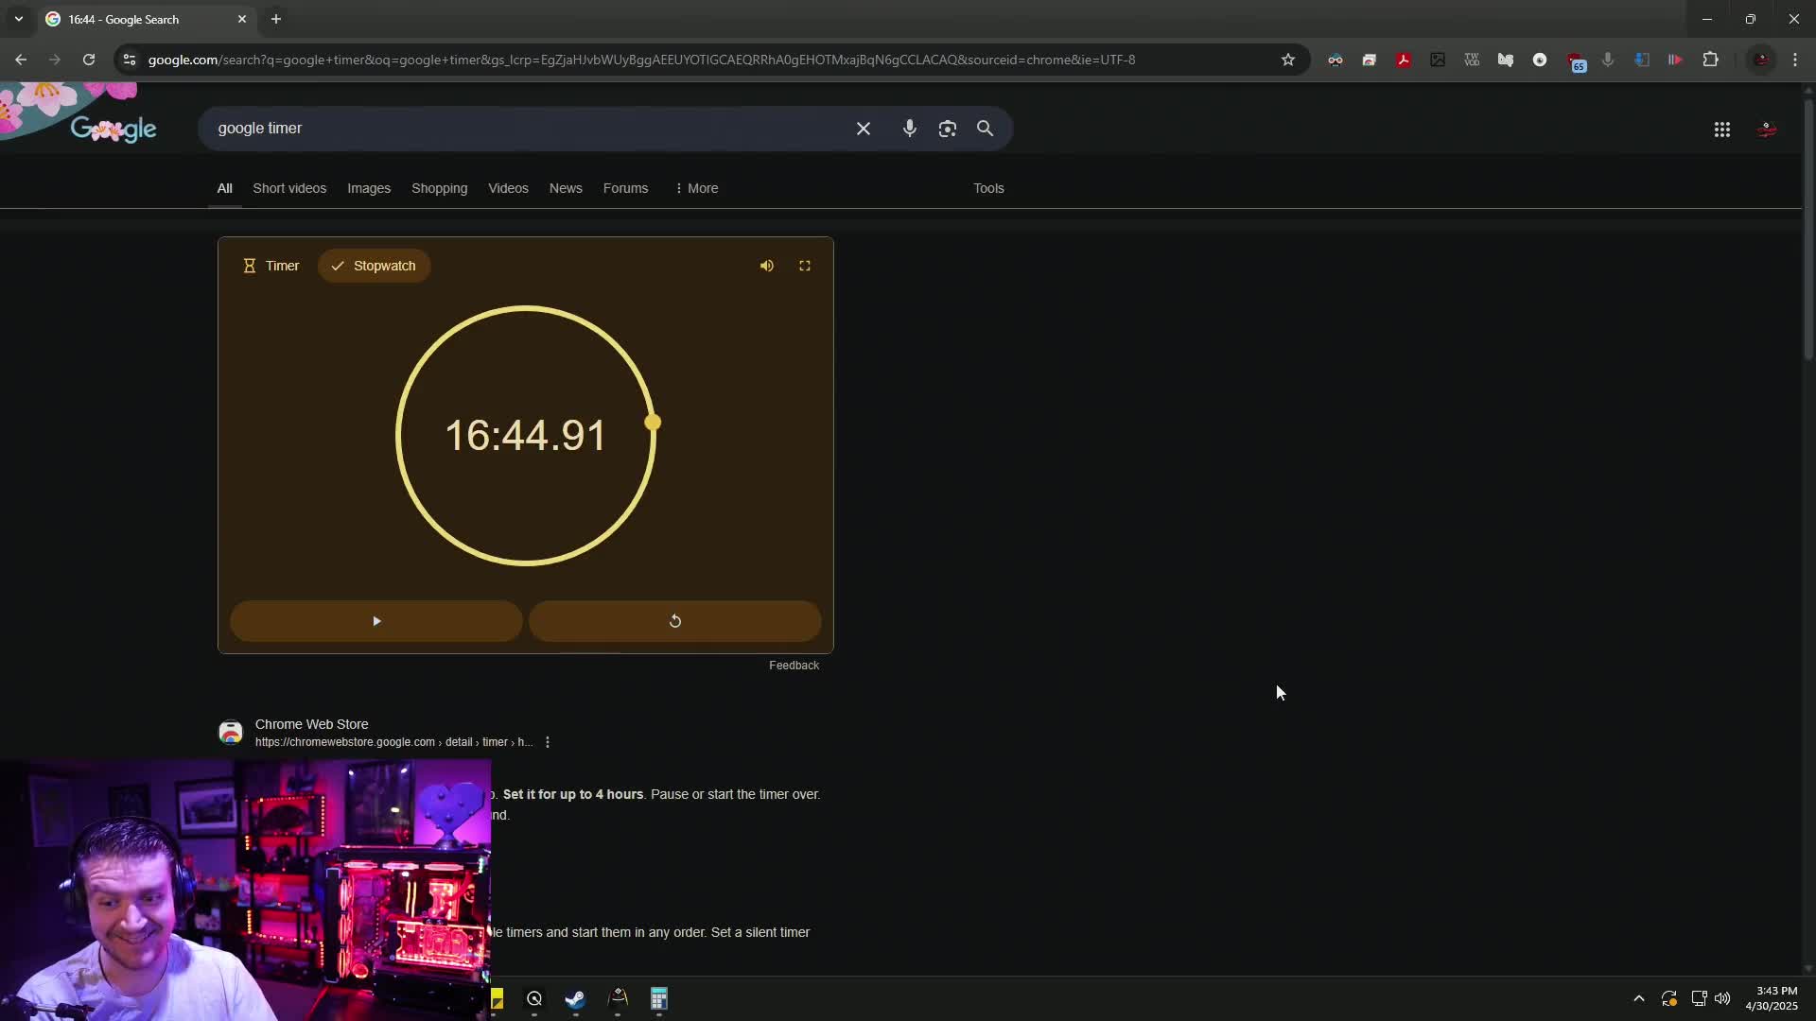Mute the timer sound with the speaker icon
1816x1021 pixels.
(x=766, y=266)
